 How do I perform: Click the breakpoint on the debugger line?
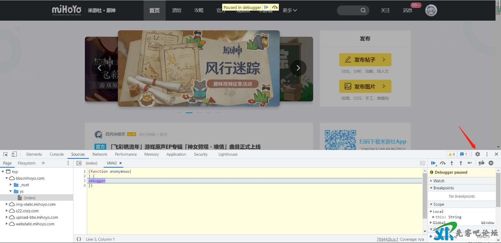point(85,181)
